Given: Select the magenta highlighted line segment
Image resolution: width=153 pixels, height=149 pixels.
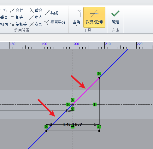Looking at the screenshot, I should 86,91.
